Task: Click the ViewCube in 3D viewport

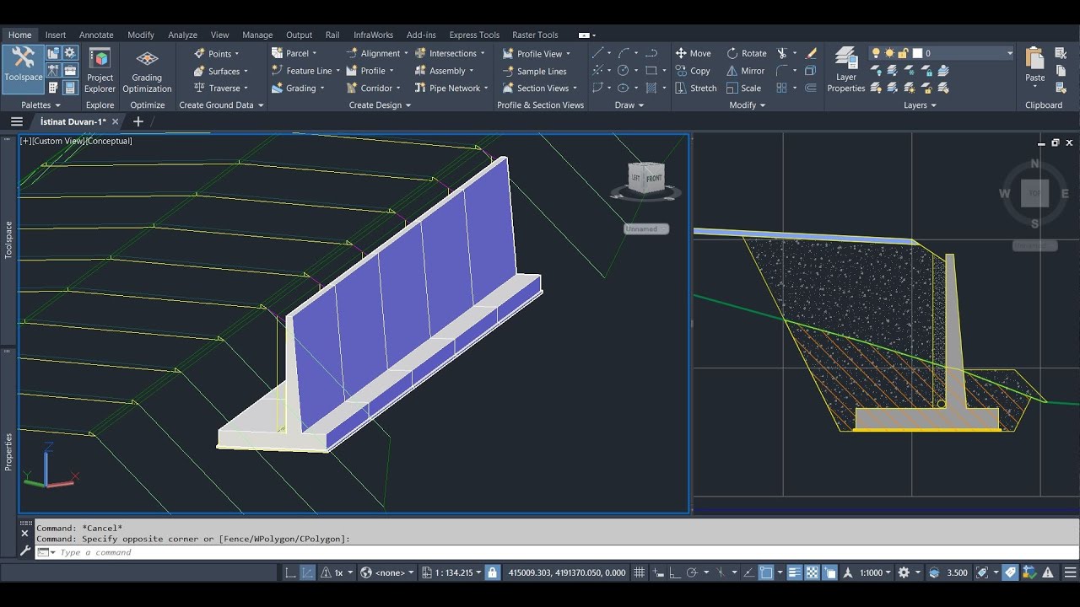Action: pos(646,179)
